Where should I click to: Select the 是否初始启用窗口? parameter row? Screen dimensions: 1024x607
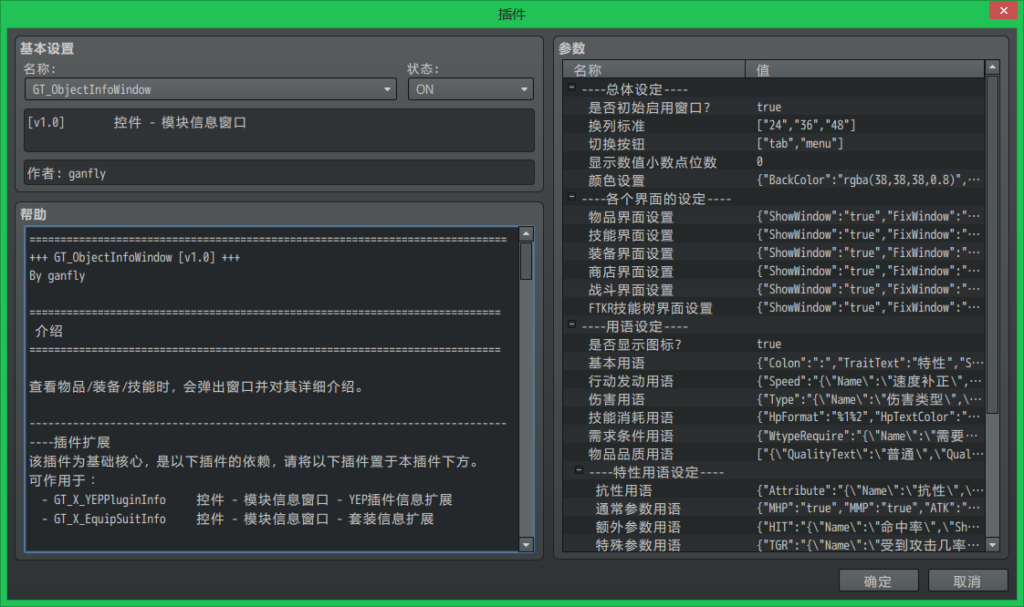tap(774, 107)
